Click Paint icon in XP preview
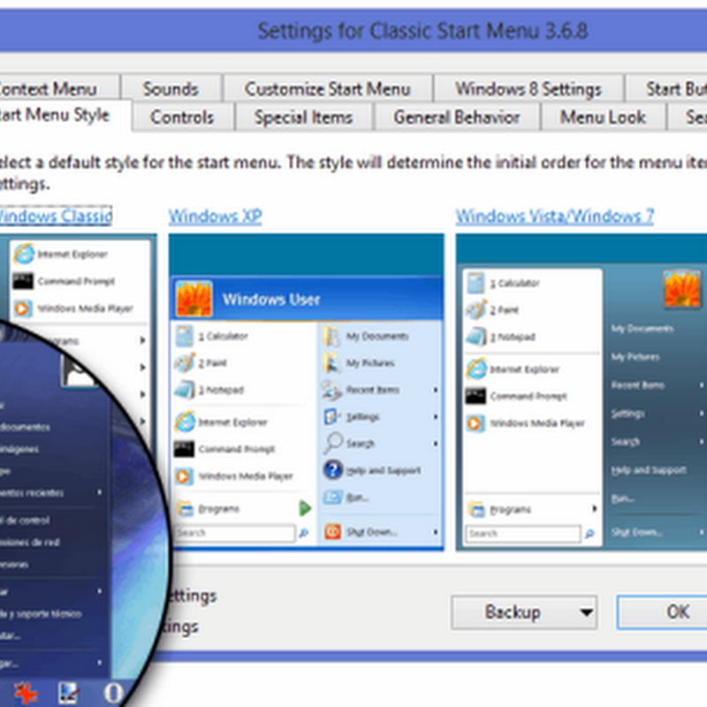This screenshot has height=707, width=707. (x=185, y=363)
